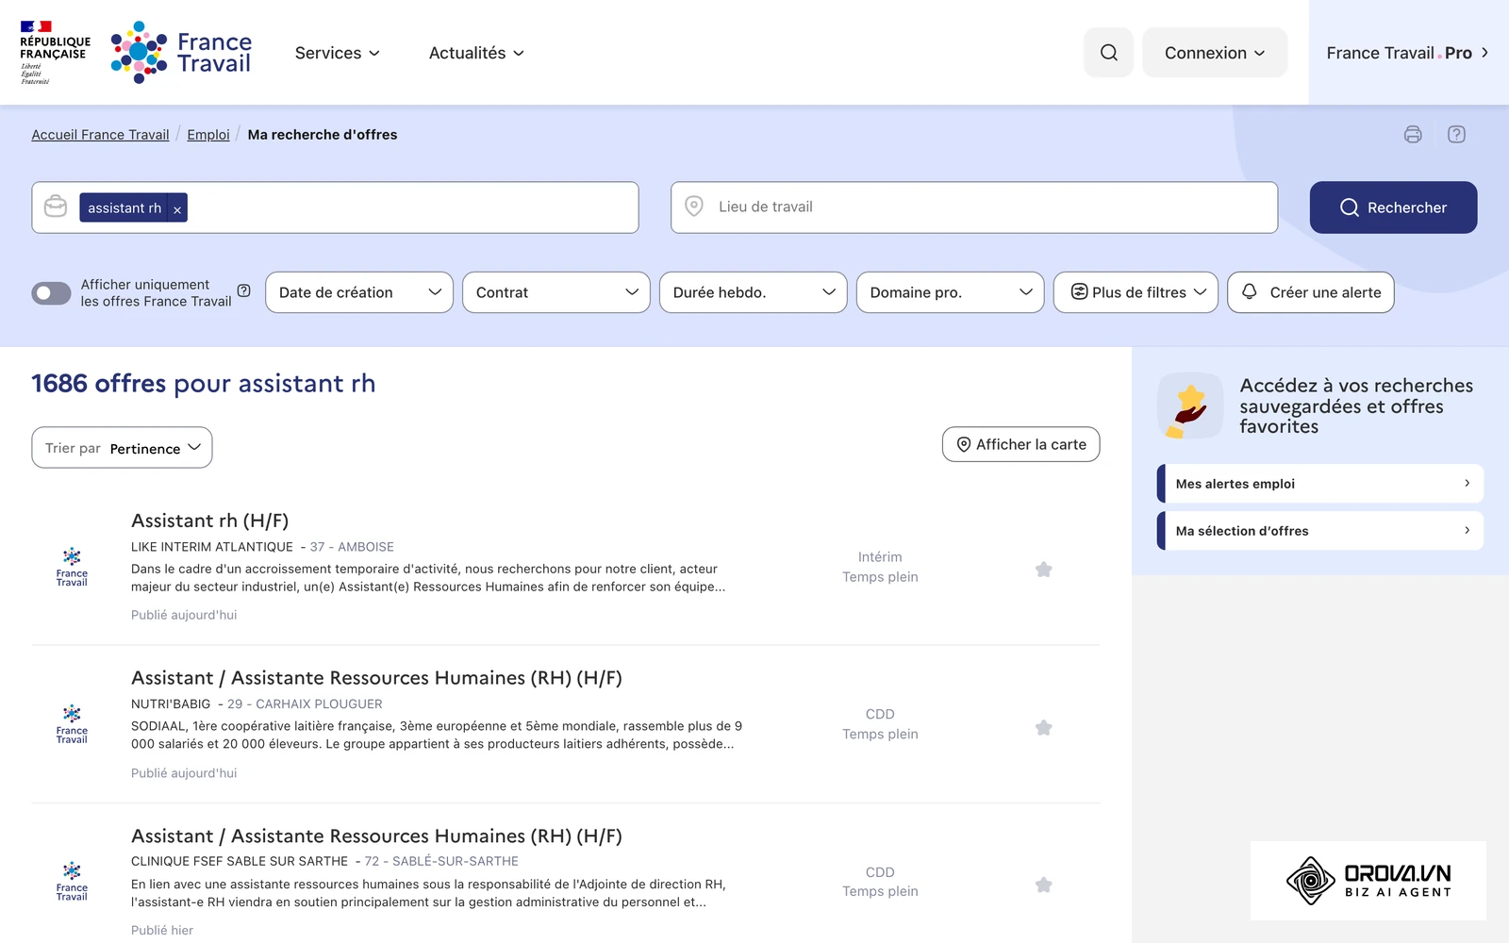Open Mes alertes emploi
The width and height of the screenshot is (1509, 943).
click(x=1320, y=484)
